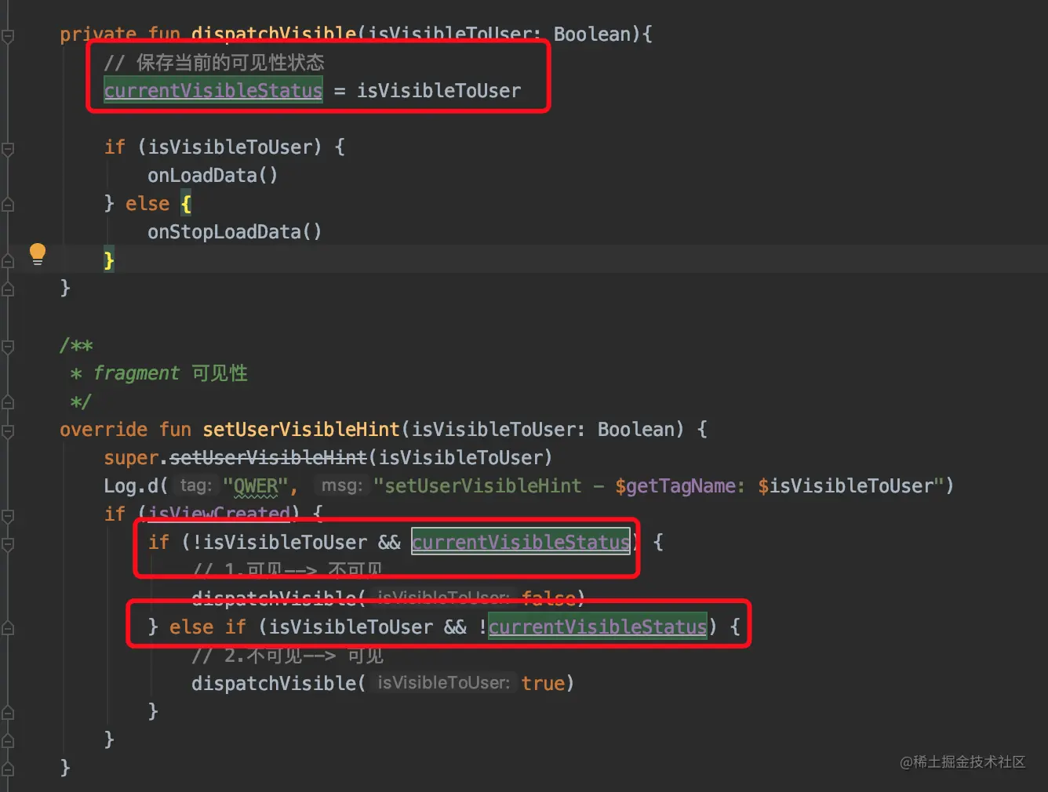The width and height of the screenshot is (1048, 792).
Task: Click currentVisibleStatus in the 'else if' condition
Action: 598,627
